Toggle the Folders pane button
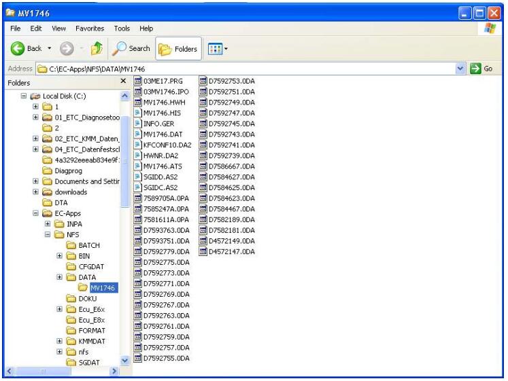 [x=179, y=49]
